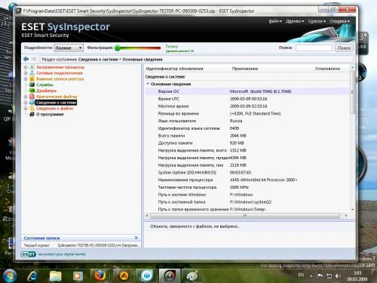Click the Драйверы icon in tree
The image size is (377, 283).
pyautogui.click(x=32, y=91)
